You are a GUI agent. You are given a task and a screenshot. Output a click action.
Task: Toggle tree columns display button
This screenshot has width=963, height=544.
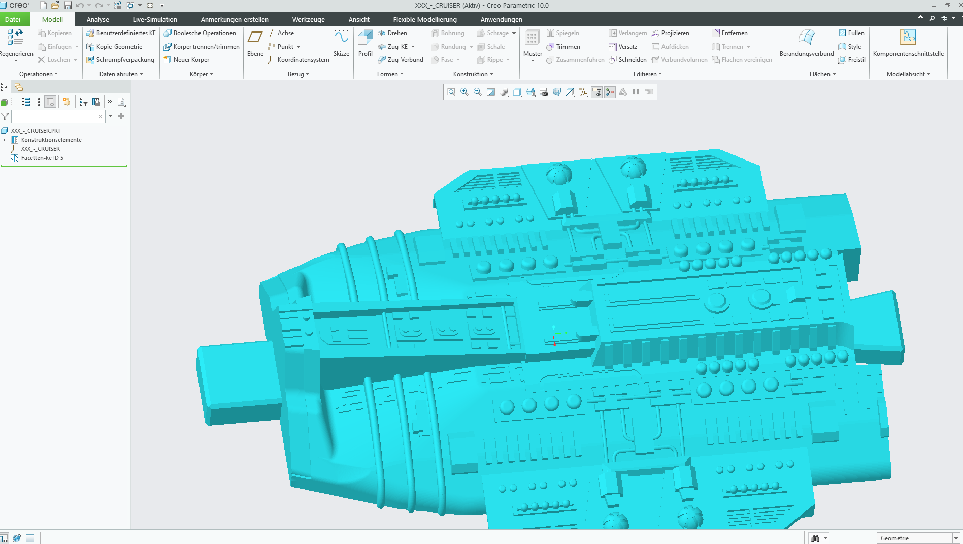[x=50, y=102]
